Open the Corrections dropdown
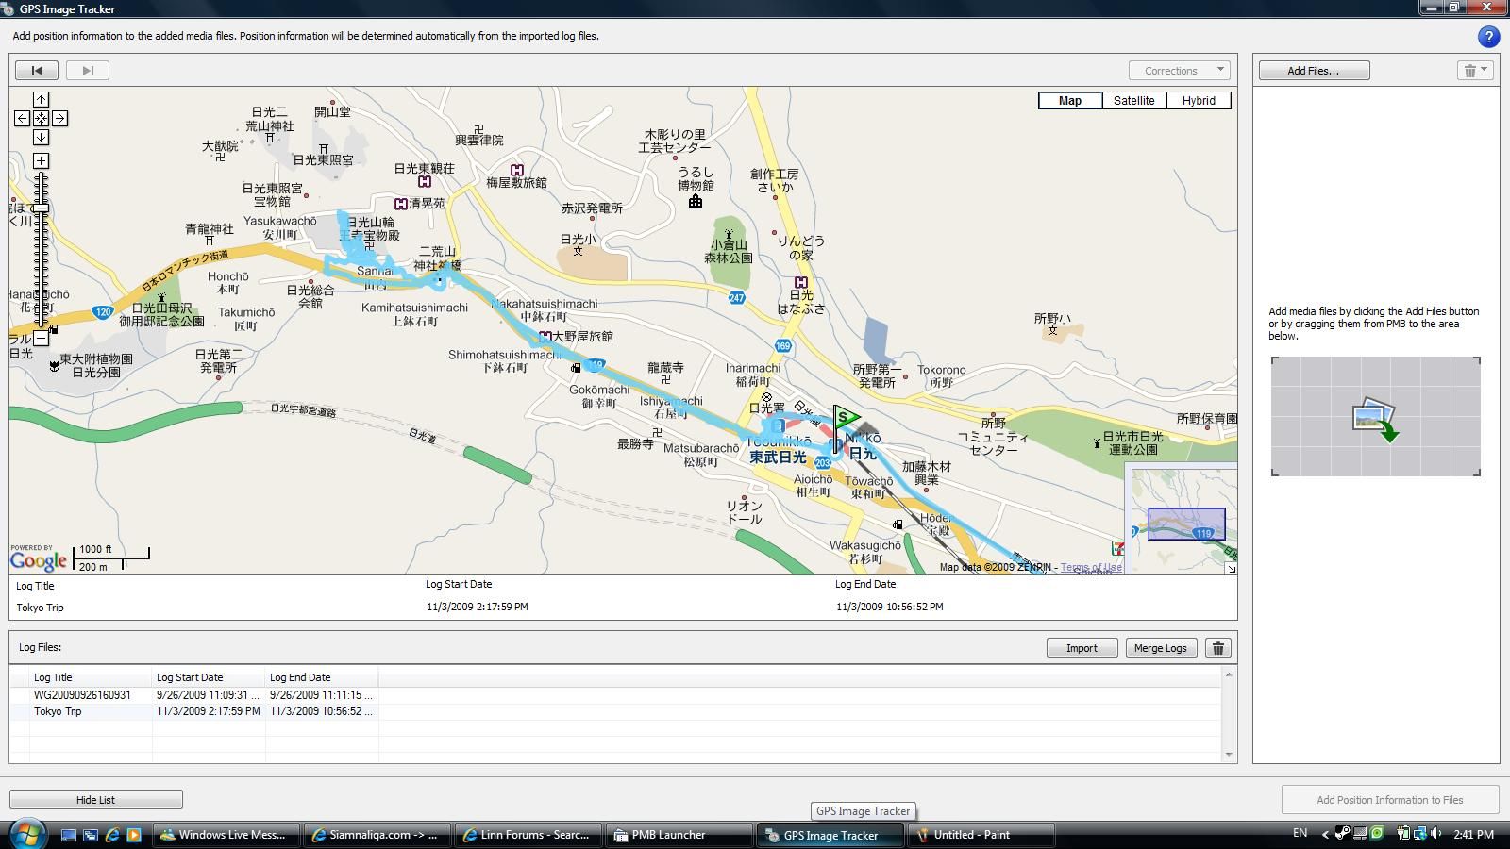The image size is (1510, 849). [1179, 71]
